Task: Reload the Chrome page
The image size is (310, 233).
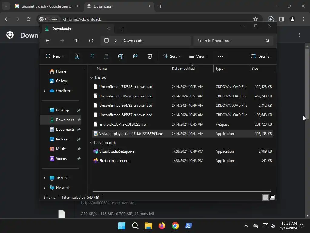Action: 28,19
